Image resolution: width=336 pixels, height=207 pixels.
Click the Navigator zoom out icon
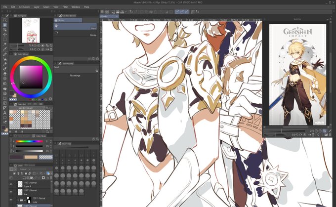point(36,45)
